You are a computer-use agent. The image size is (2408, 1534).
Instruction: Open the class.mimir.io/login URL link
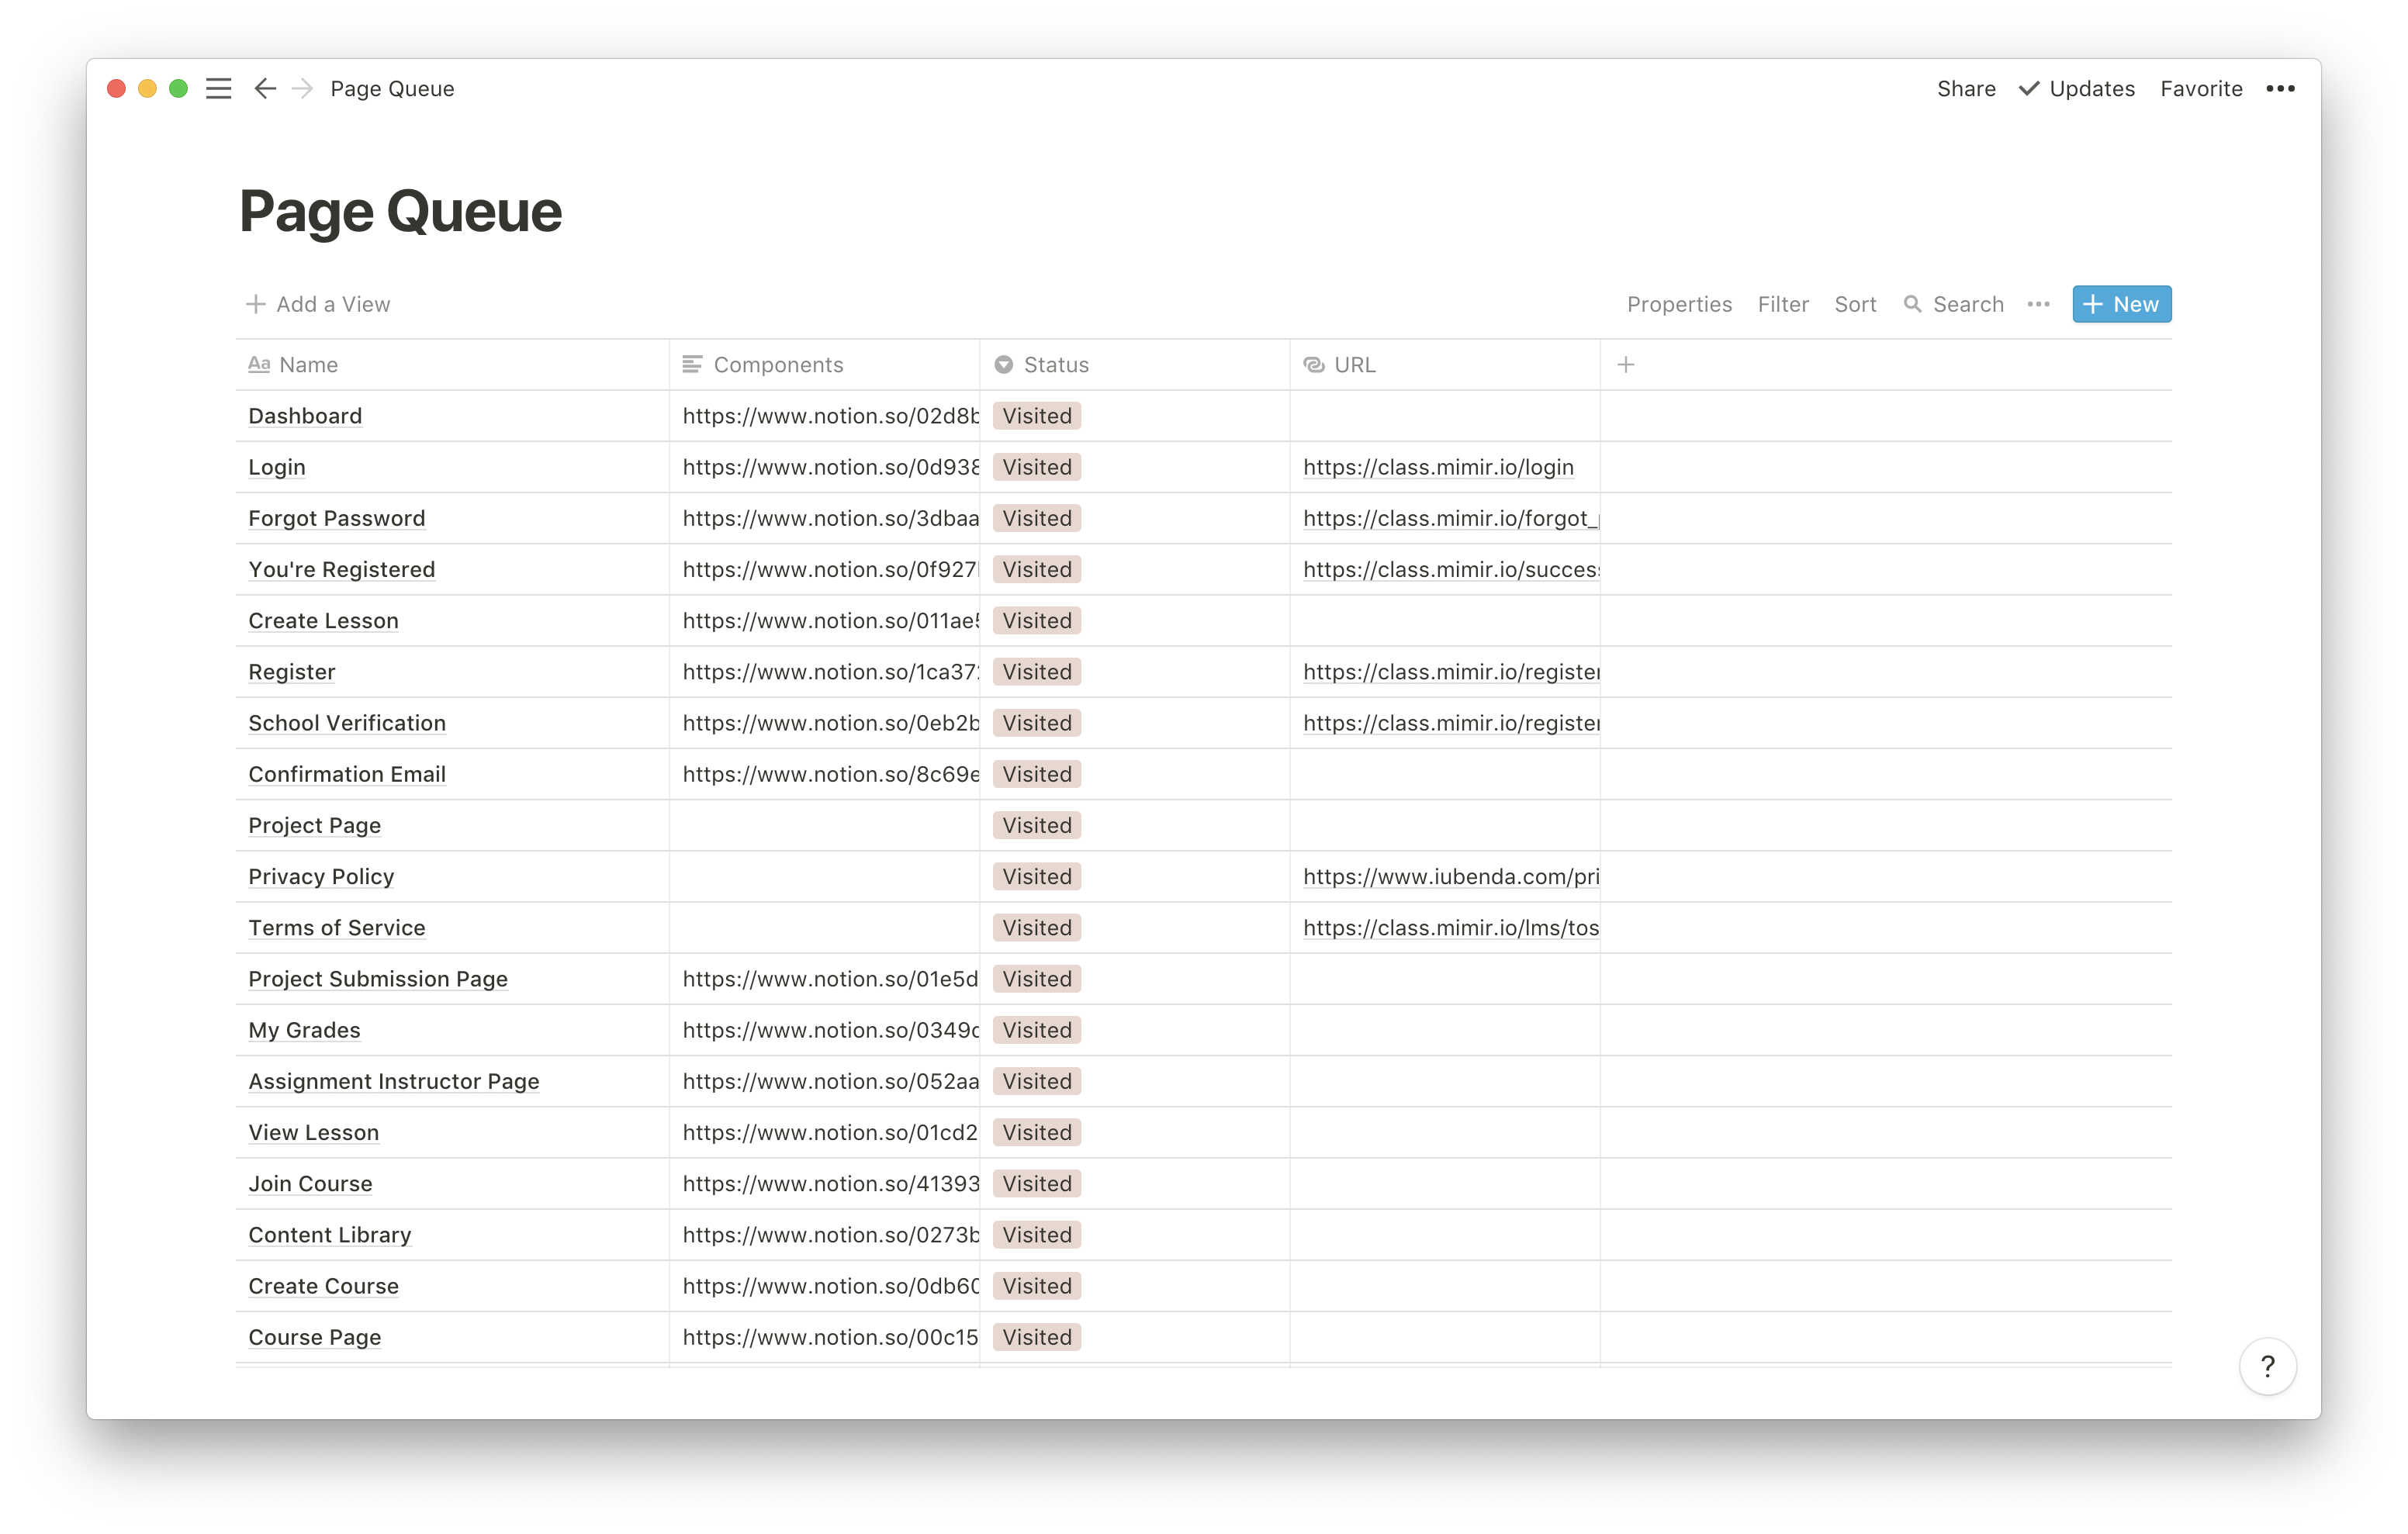[x=1438, y=467]
